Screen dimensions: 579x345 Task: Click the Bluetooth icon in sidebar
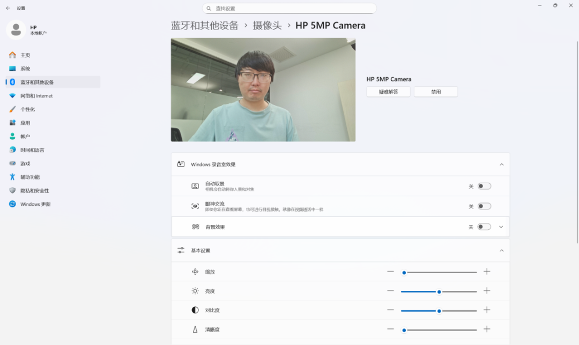click(x=12, y=82)
